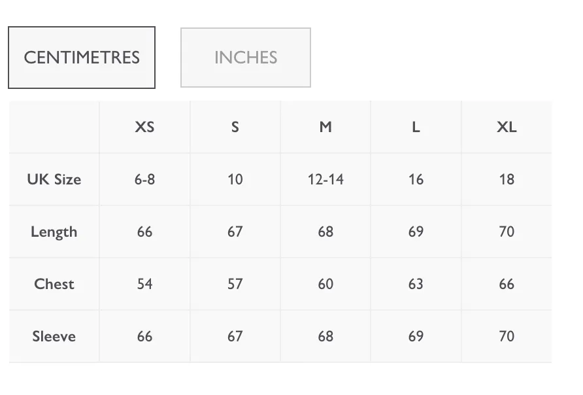Click the L size column header
The height and width of the screenshot is (395, 583).
(x=416, y=127)
